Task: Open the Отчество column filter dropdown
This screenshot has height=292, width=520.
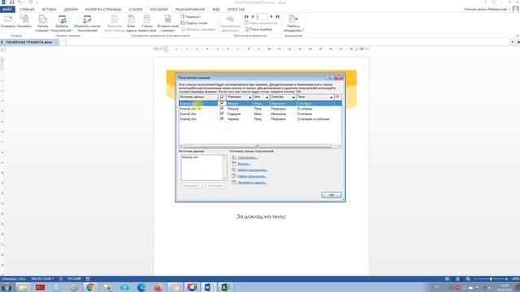Action: 293,97
